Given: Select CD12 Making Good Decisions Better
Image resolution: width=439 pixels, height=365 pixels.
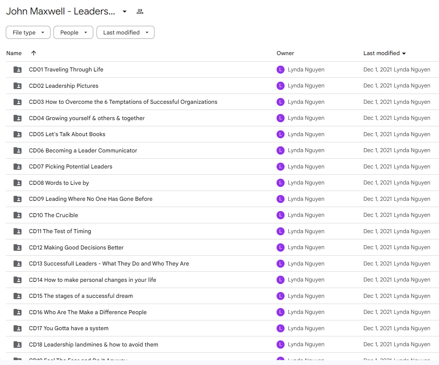Looking at the screenshot, I should click(x=76, y=247).
